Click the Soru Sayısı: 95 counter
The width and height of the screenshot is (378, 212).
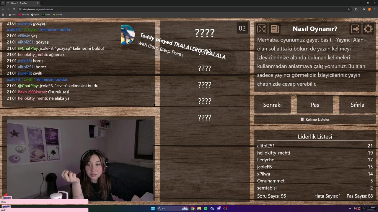click(x=272, y=196)
